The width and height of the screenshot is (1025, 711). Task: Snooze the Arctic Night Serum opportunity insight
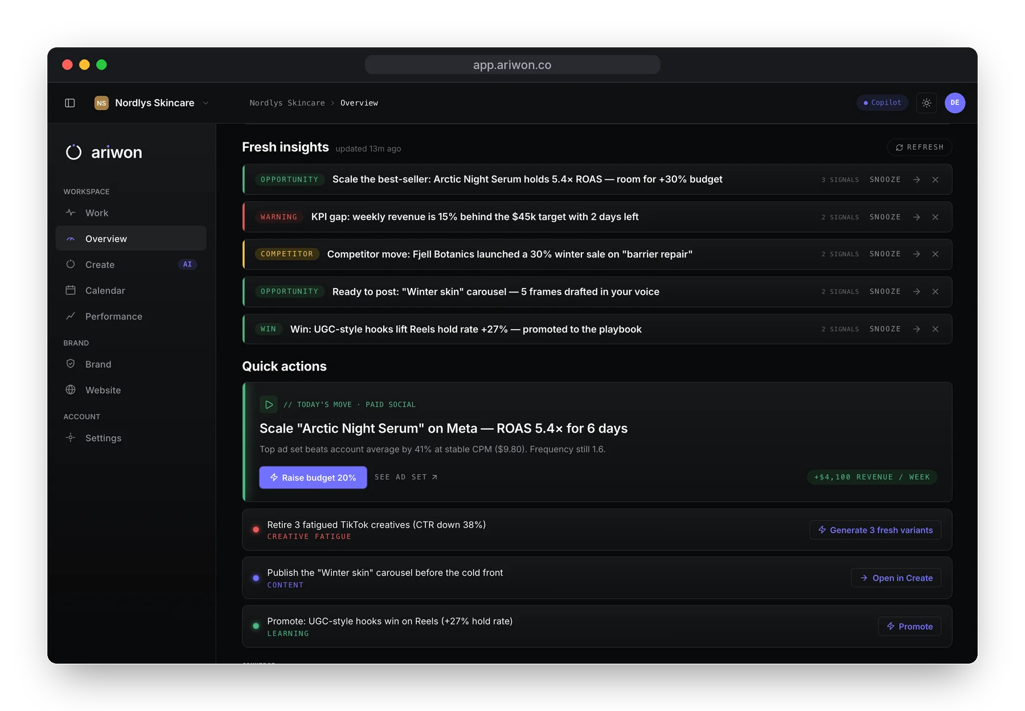pyautogui.click(x=885, y=180)
